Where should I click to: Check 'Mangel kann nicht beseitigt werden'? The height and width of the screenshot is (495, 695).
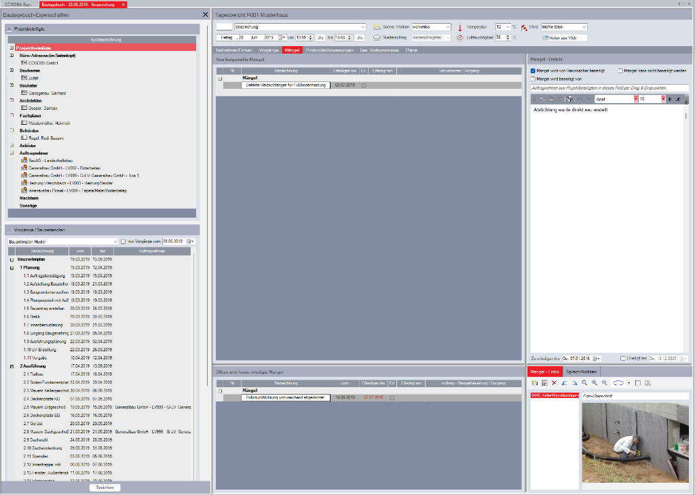click(620, 71)
